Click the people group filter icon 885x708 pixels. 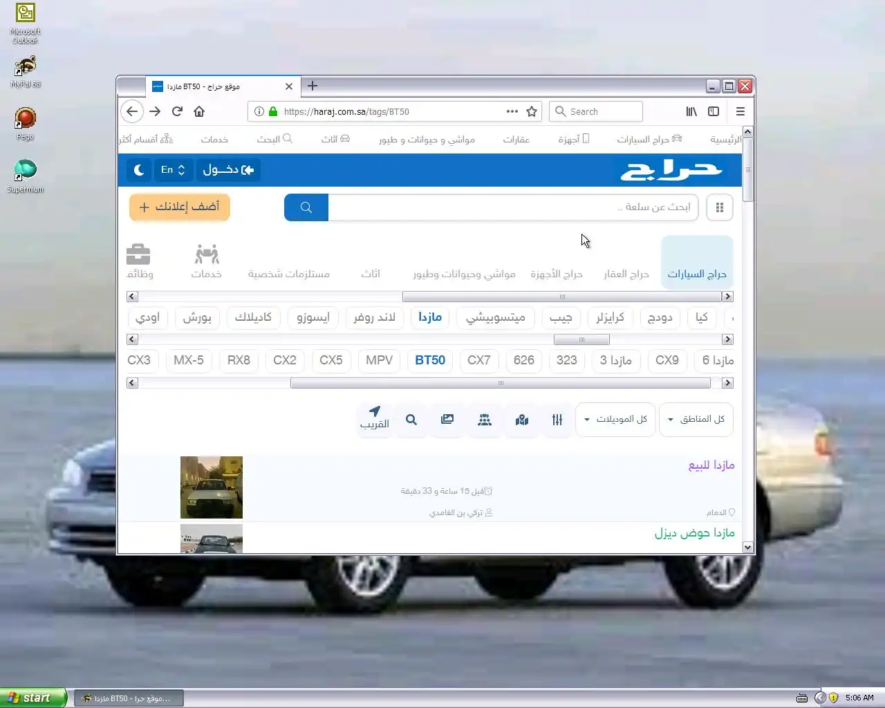click(x=485, y=420)
